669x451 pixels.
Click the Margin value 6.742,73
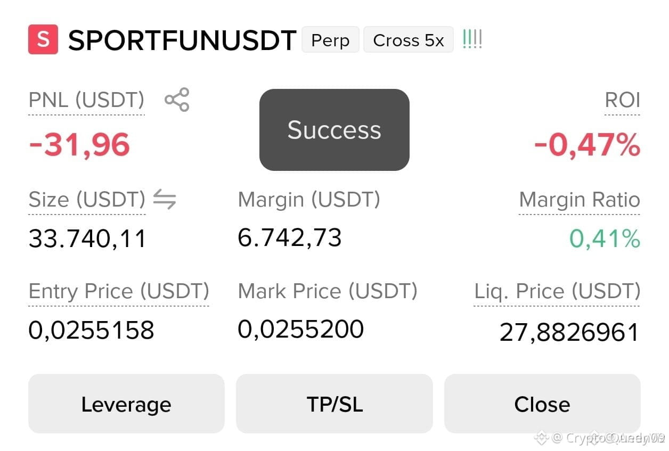(x=290, y=237)
